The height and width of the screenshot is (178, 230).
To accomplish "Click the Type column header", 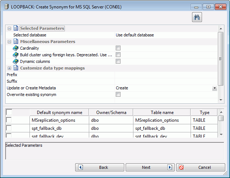I will click(x=204, y=113).
